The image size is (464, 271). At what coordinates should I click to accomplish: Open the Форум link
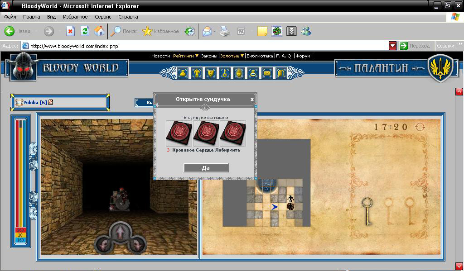303,56
